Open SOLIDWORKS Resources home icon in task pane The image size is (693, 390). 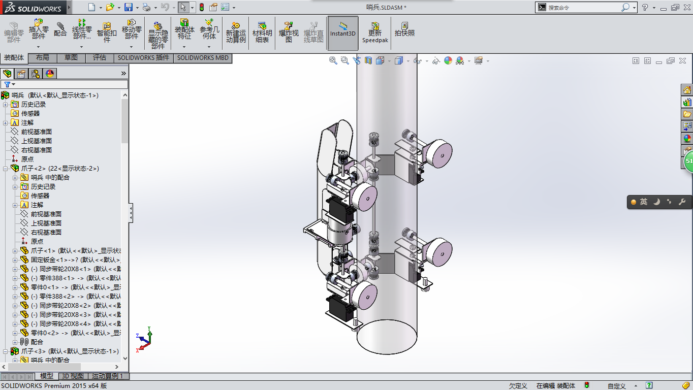coord(687,90)
